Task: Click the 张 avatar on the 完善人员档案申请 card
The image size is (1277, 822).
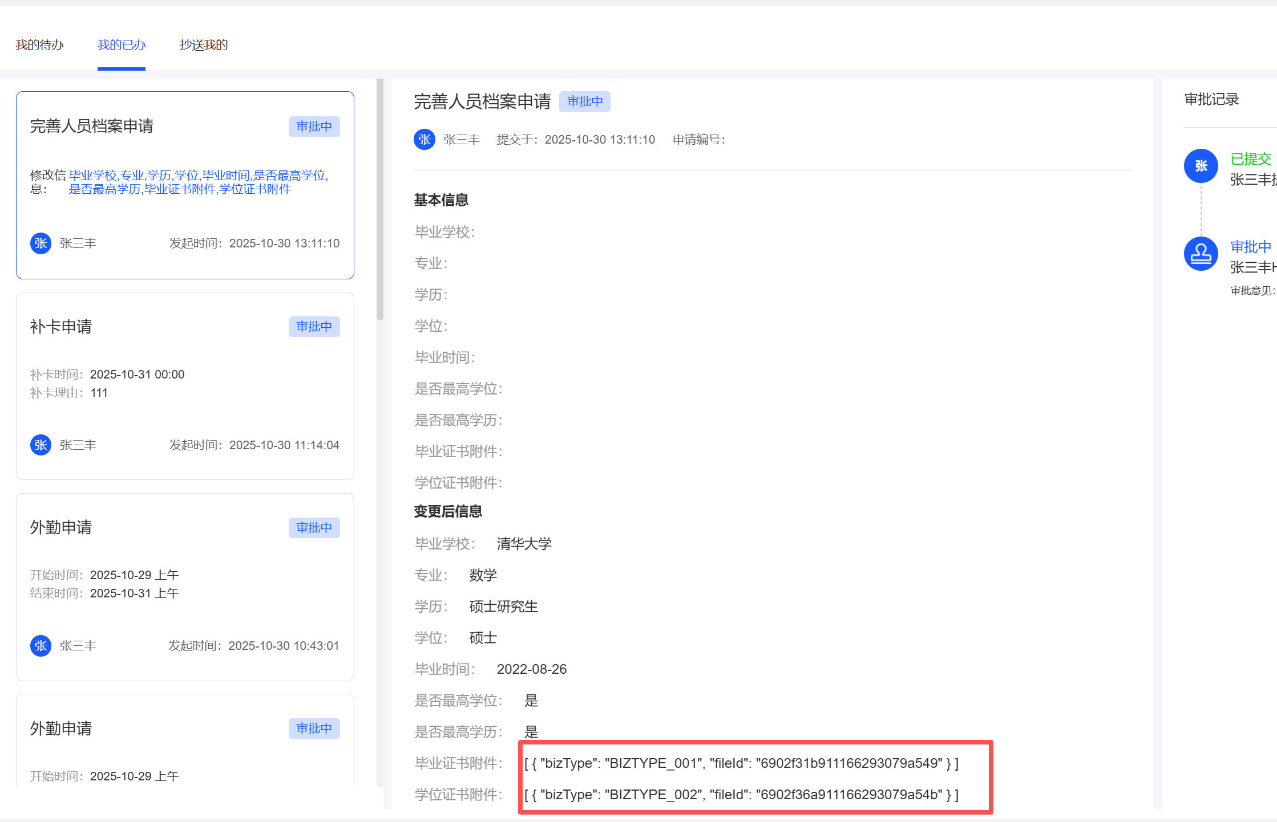Action: coord(41,243)
